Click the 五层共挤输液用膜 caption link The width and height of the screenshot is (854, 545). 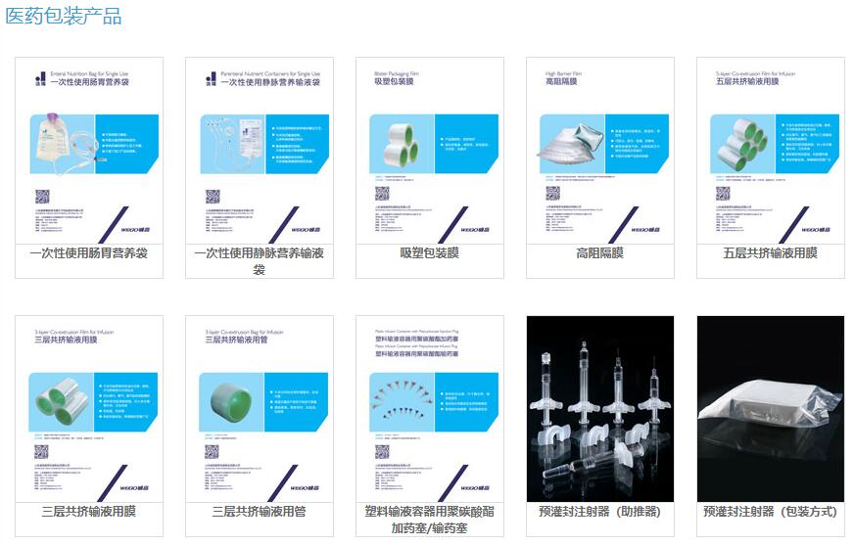point(771,252)
